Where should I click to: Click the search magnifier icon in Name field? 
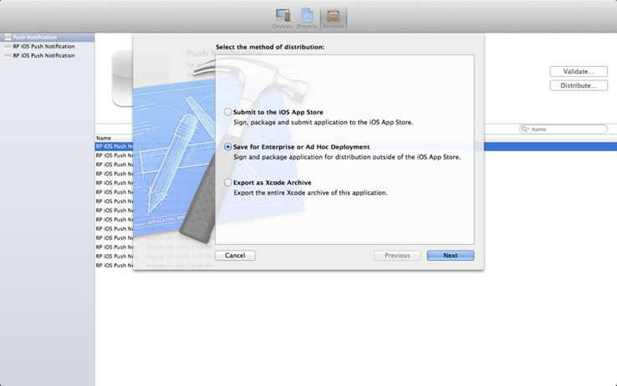(x=525, y=130)
